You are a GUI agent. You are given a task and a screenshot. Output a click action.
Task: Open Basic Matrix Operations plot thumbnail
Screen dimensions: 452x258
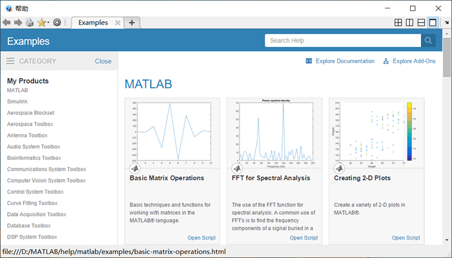172,133
